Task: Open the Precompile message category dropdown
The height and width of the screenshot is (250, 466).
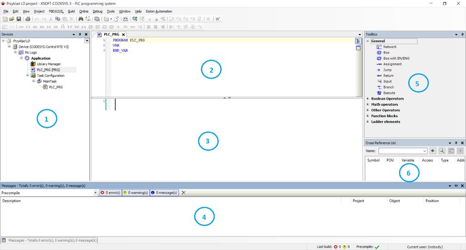Action: point(95,193)
